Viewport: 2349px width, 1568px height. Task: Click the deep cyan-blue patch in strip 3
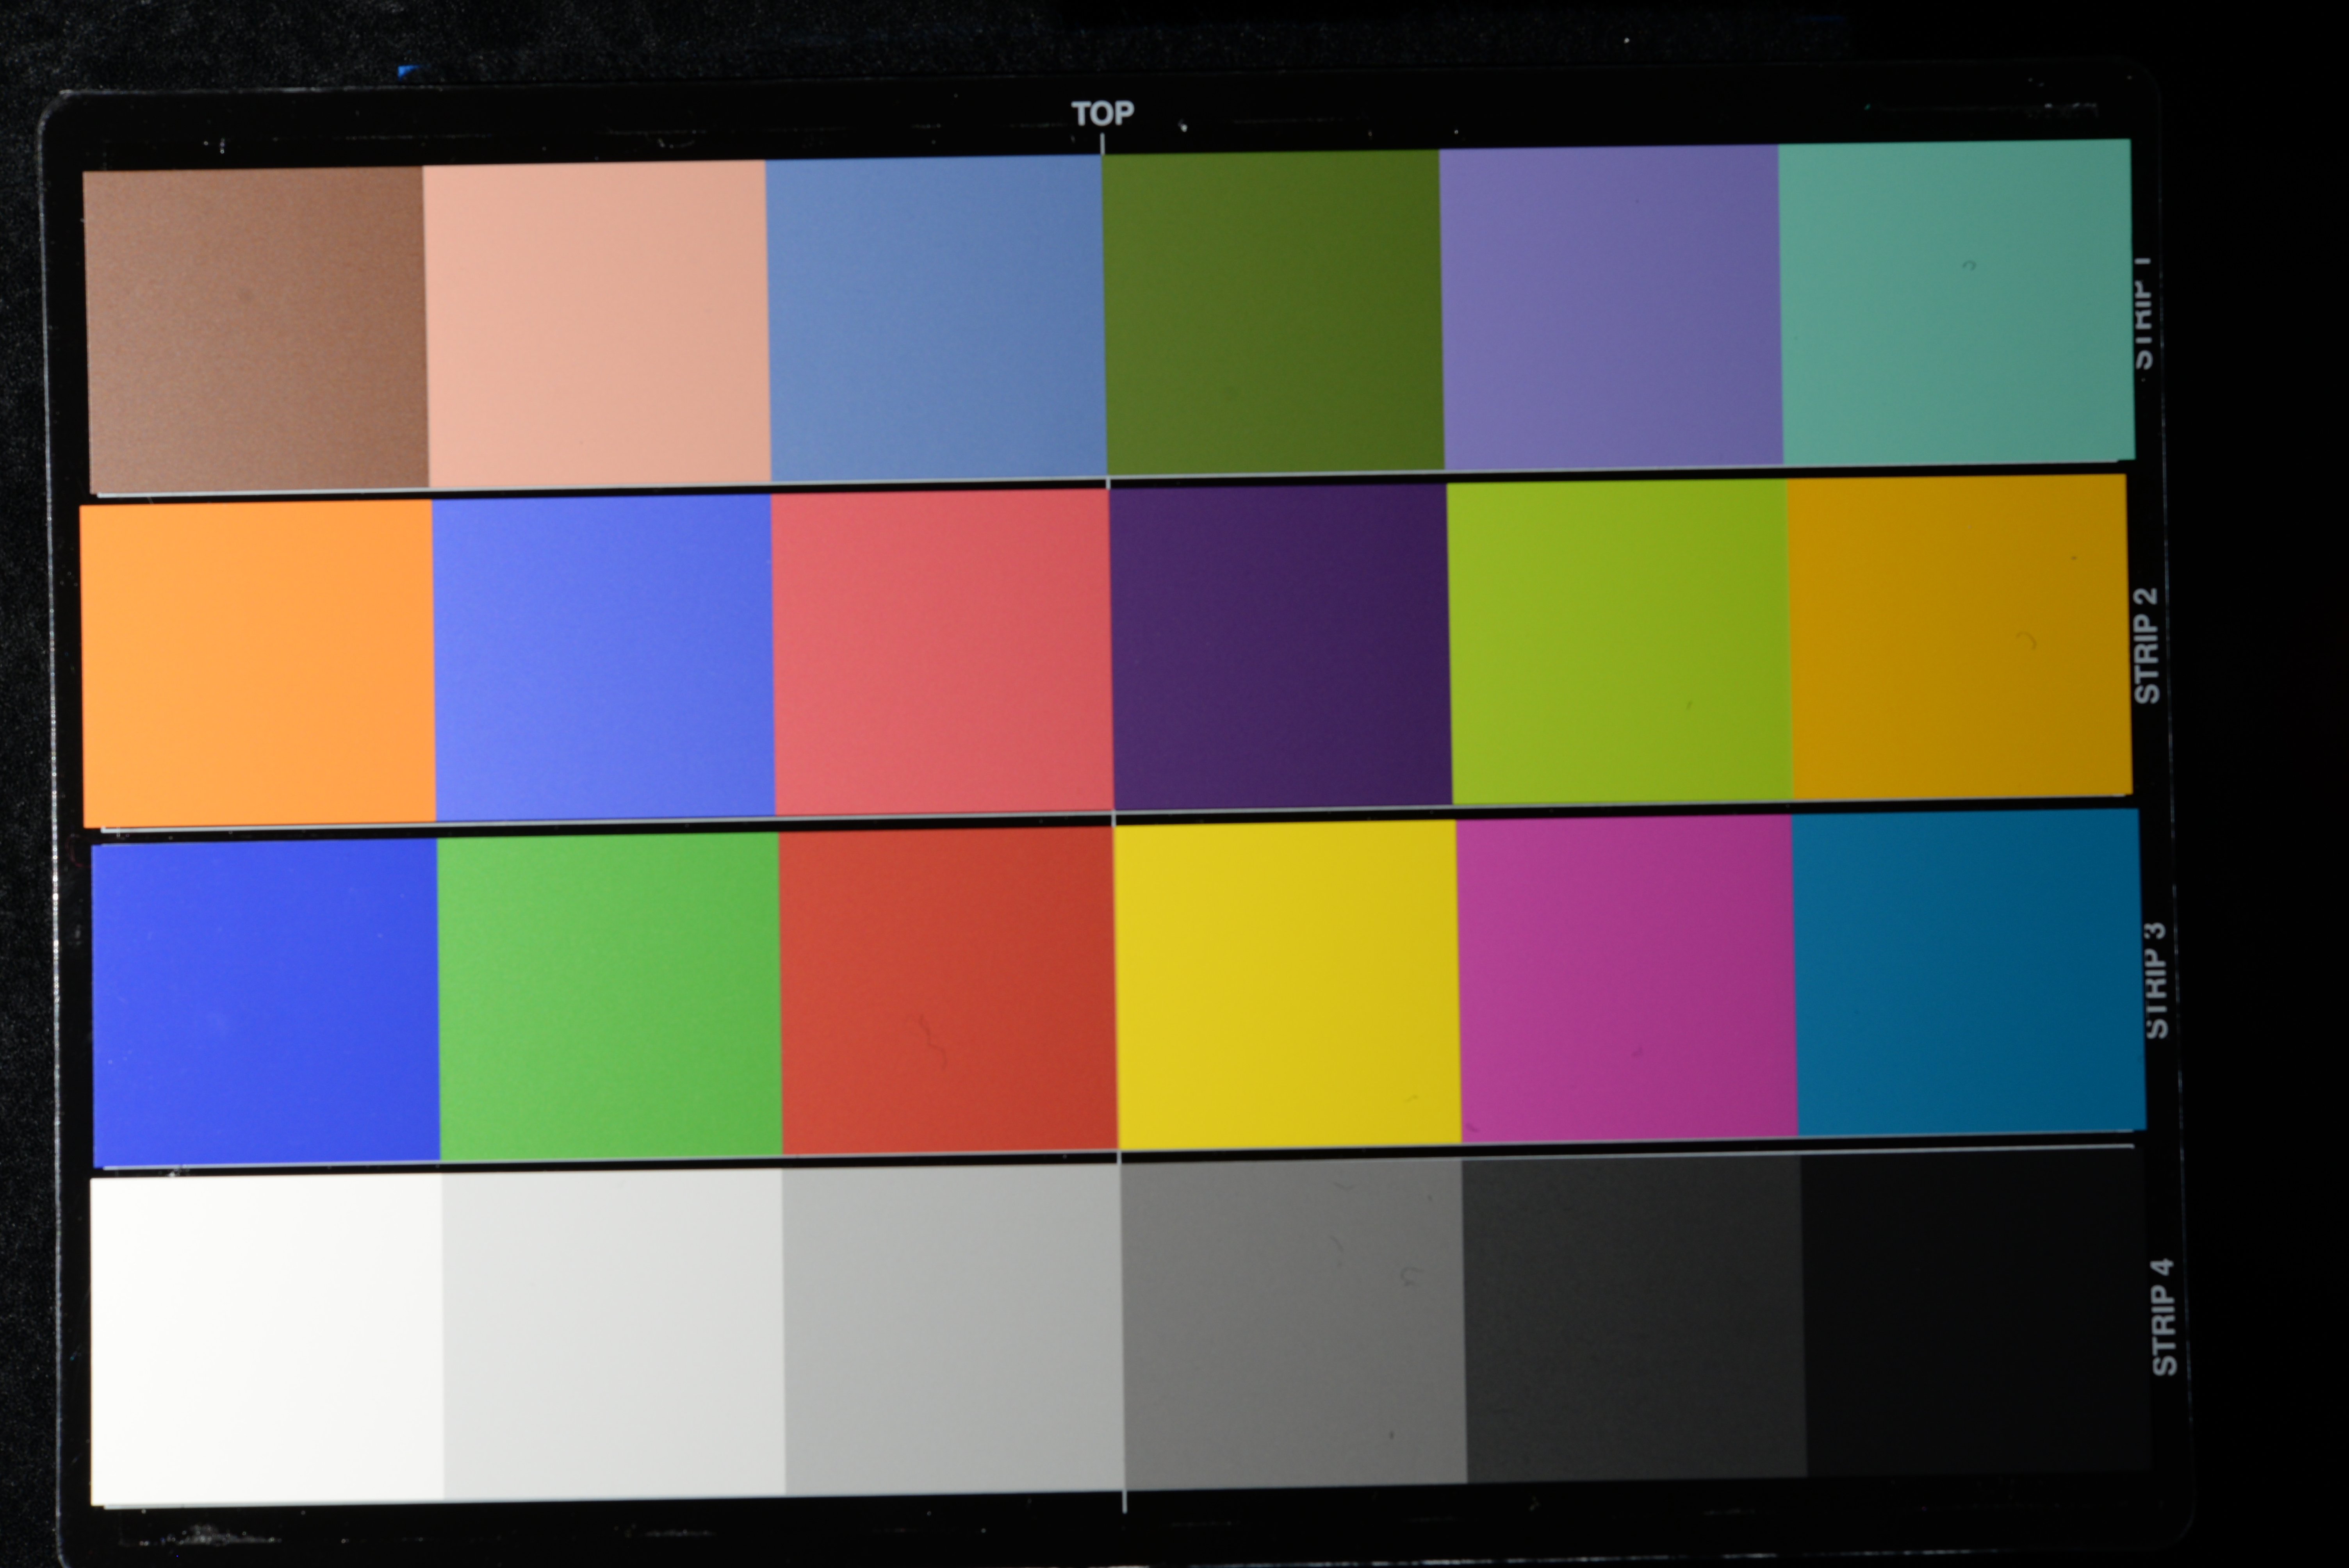(1970, 972)
